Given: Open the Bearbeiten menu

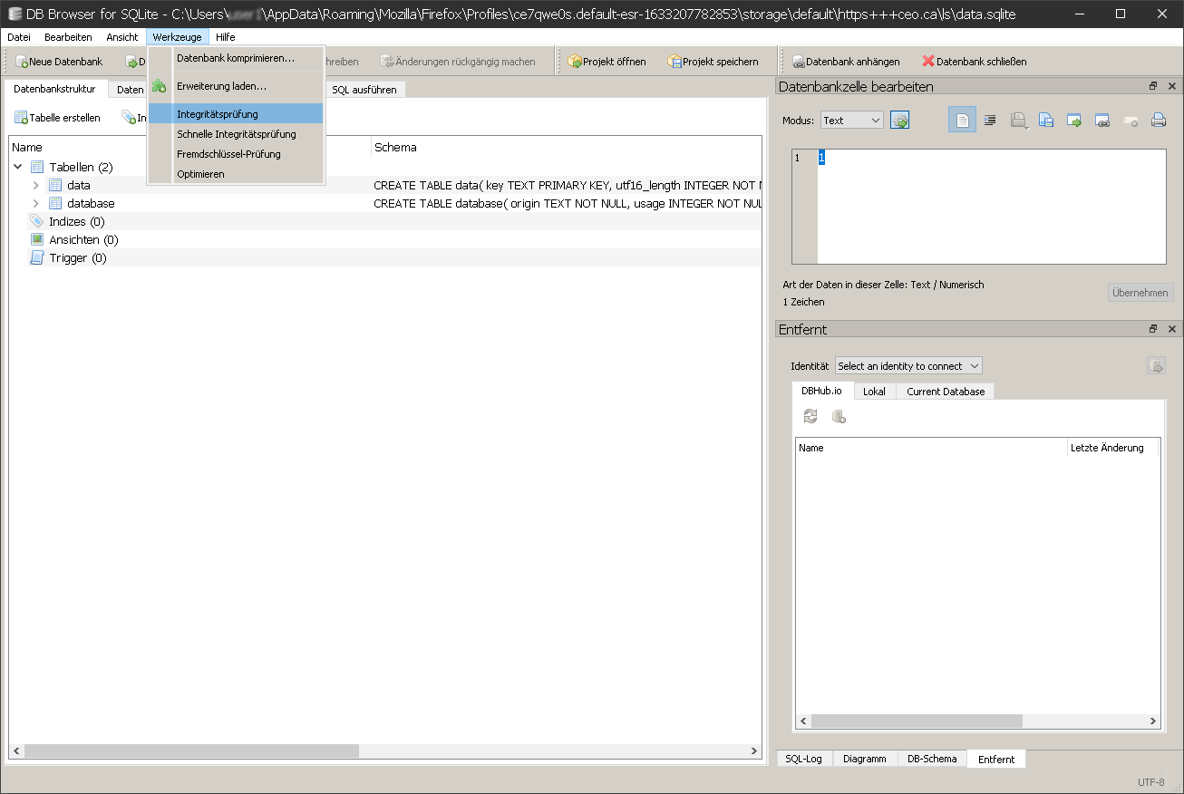Looking at the screenshot, I should (68, 37).
